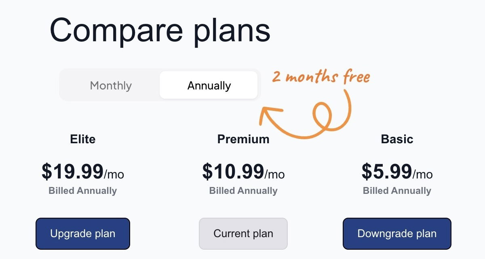Click the $10.99 Premium price amount

pos(233,172)
